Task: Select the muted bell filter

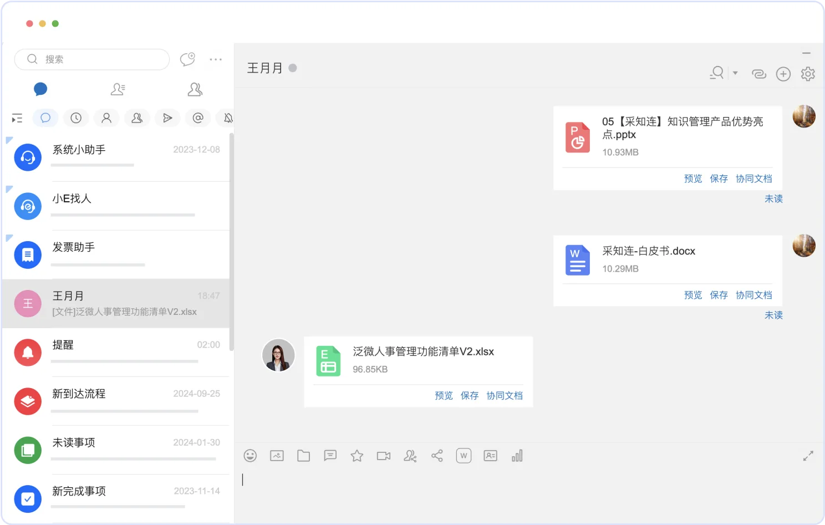Action: pyautogui.click(x=226, y=118)
